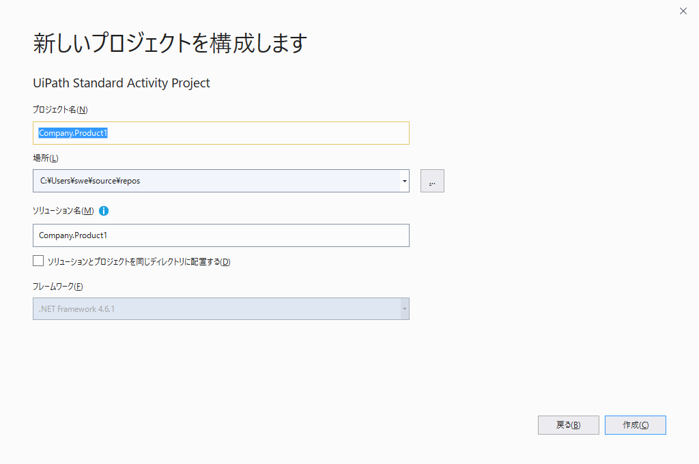Image resolution: width=699 pixels, height=464 pixels.
Task: Click the project name input field
Action: point(259,133)
